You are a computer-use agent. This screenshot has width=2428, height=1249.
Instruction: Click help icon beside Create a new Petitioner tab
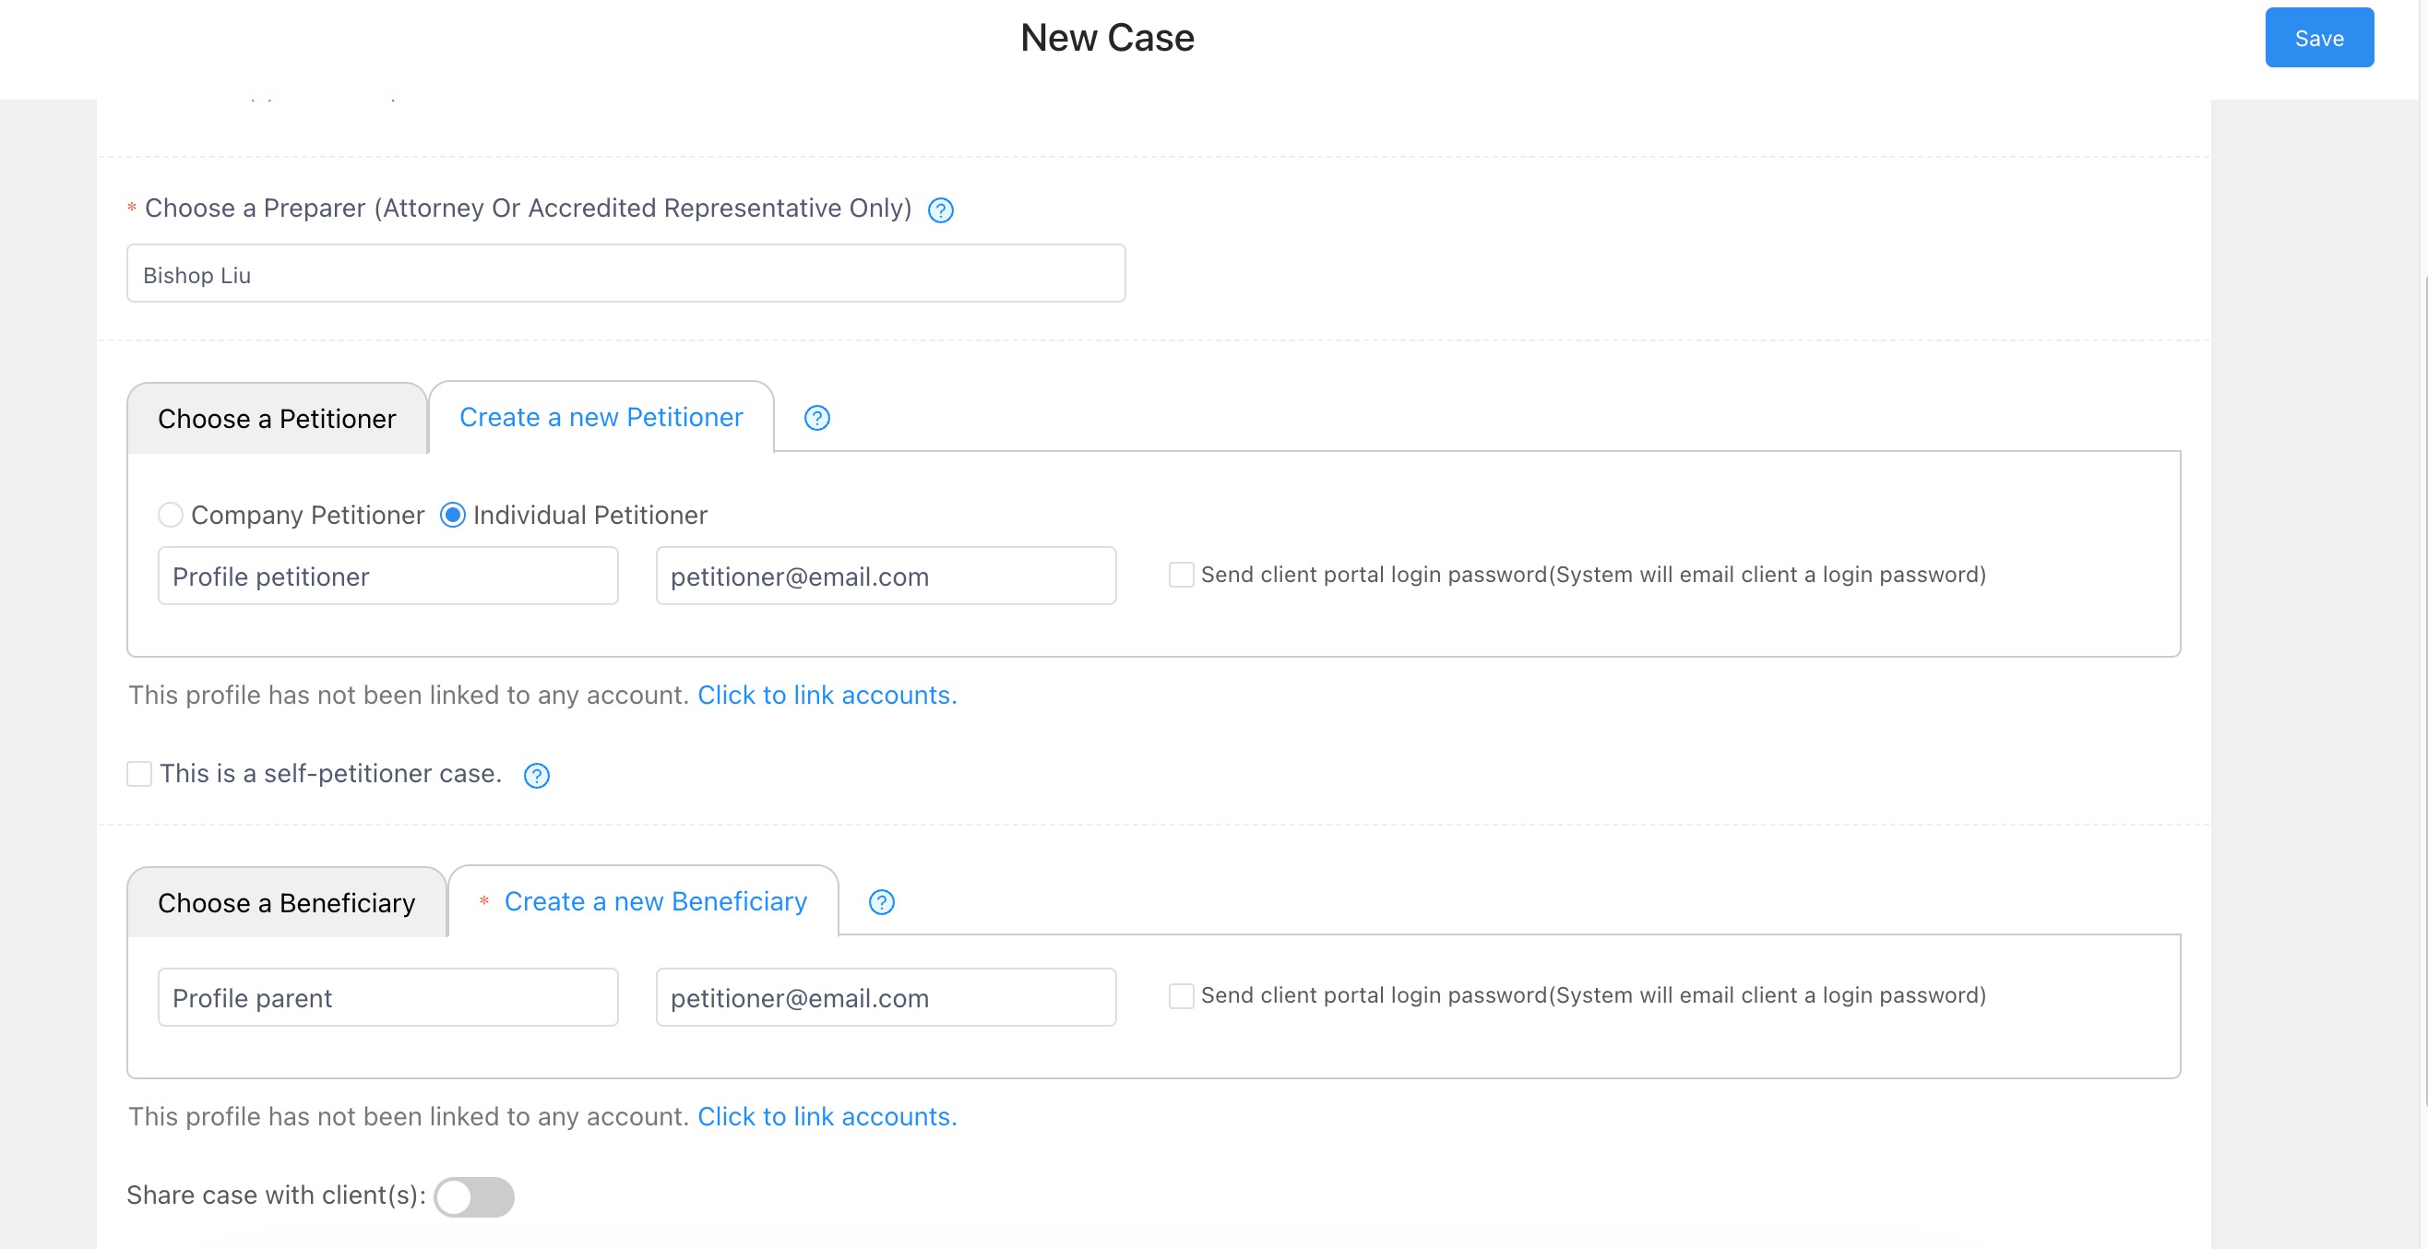[816, 418]
